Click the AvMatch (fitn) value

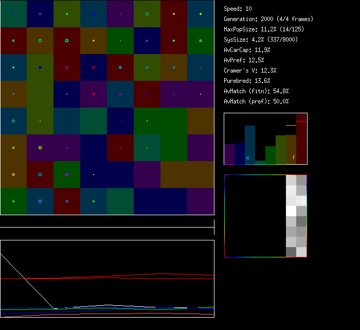pyautogui.click(x=256, y=91)
